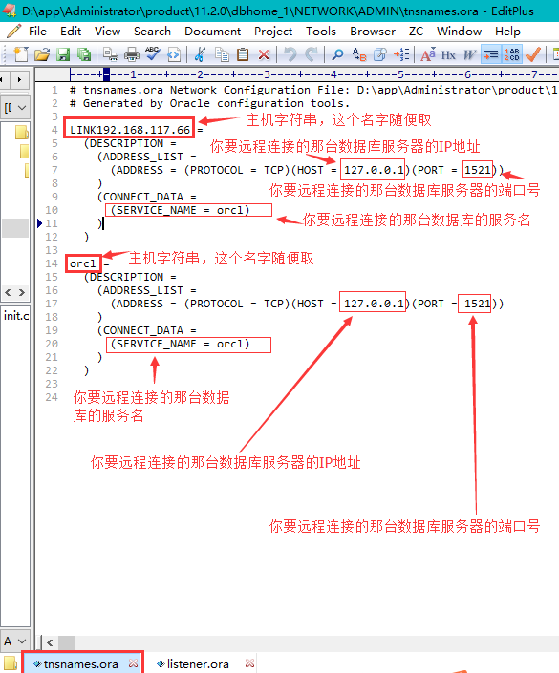Open the Help menu

507,32
